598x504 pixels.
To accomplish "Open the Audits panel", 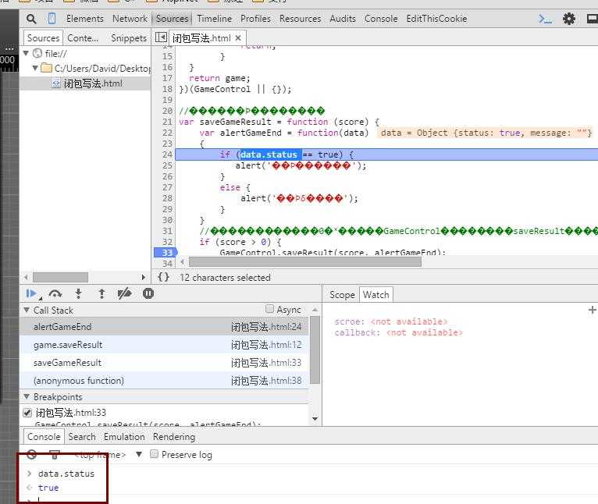I will click(x=343, y=19).
